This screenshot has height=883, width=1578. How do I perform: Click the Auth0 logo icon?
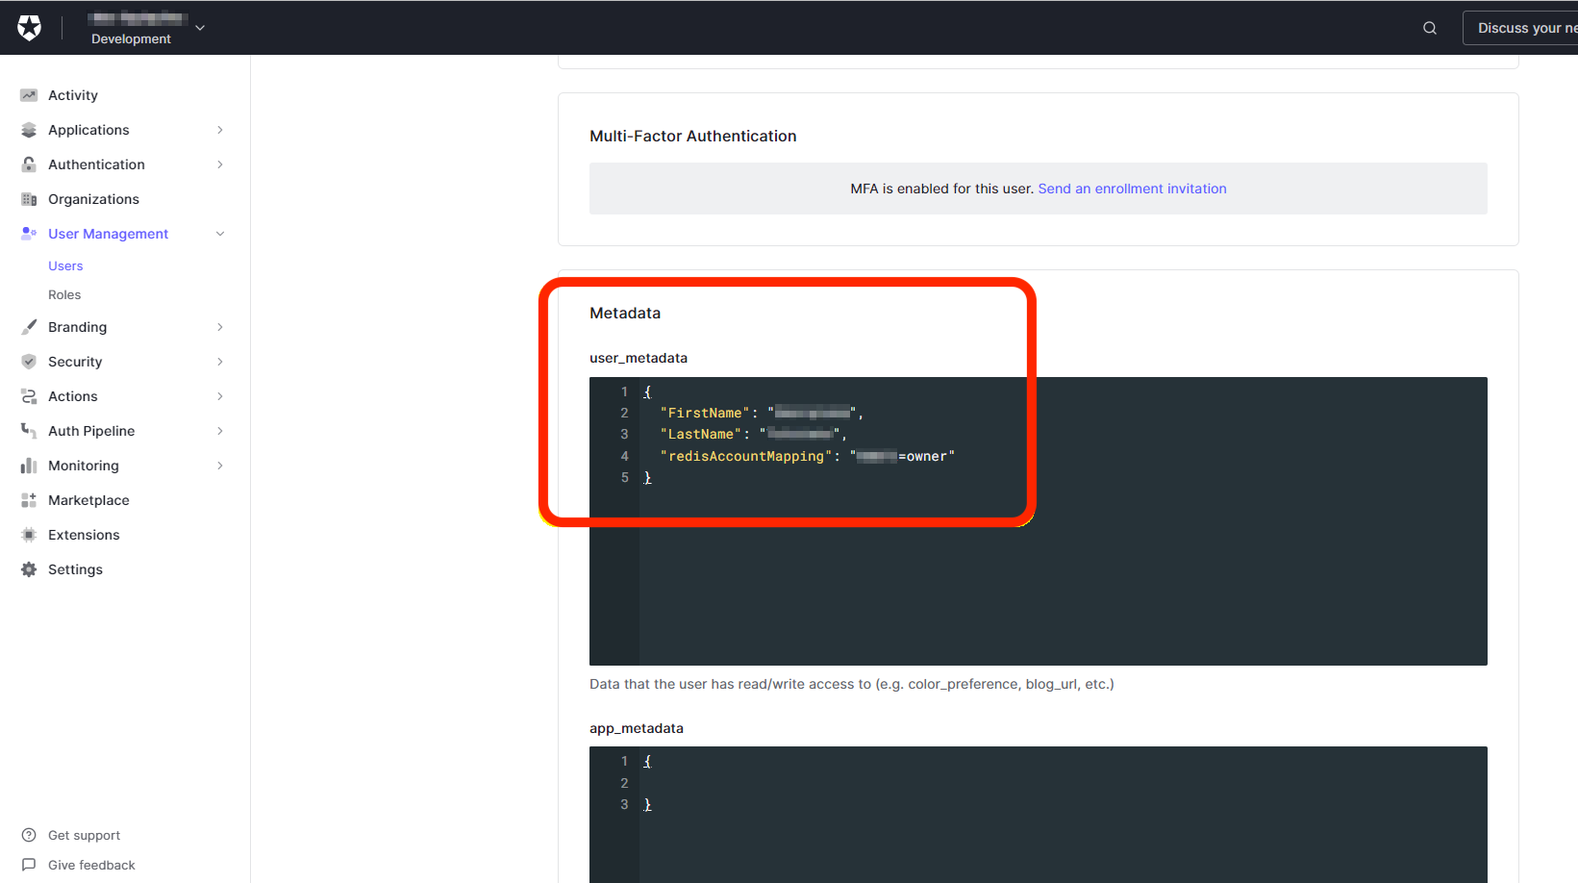(30, 28)
